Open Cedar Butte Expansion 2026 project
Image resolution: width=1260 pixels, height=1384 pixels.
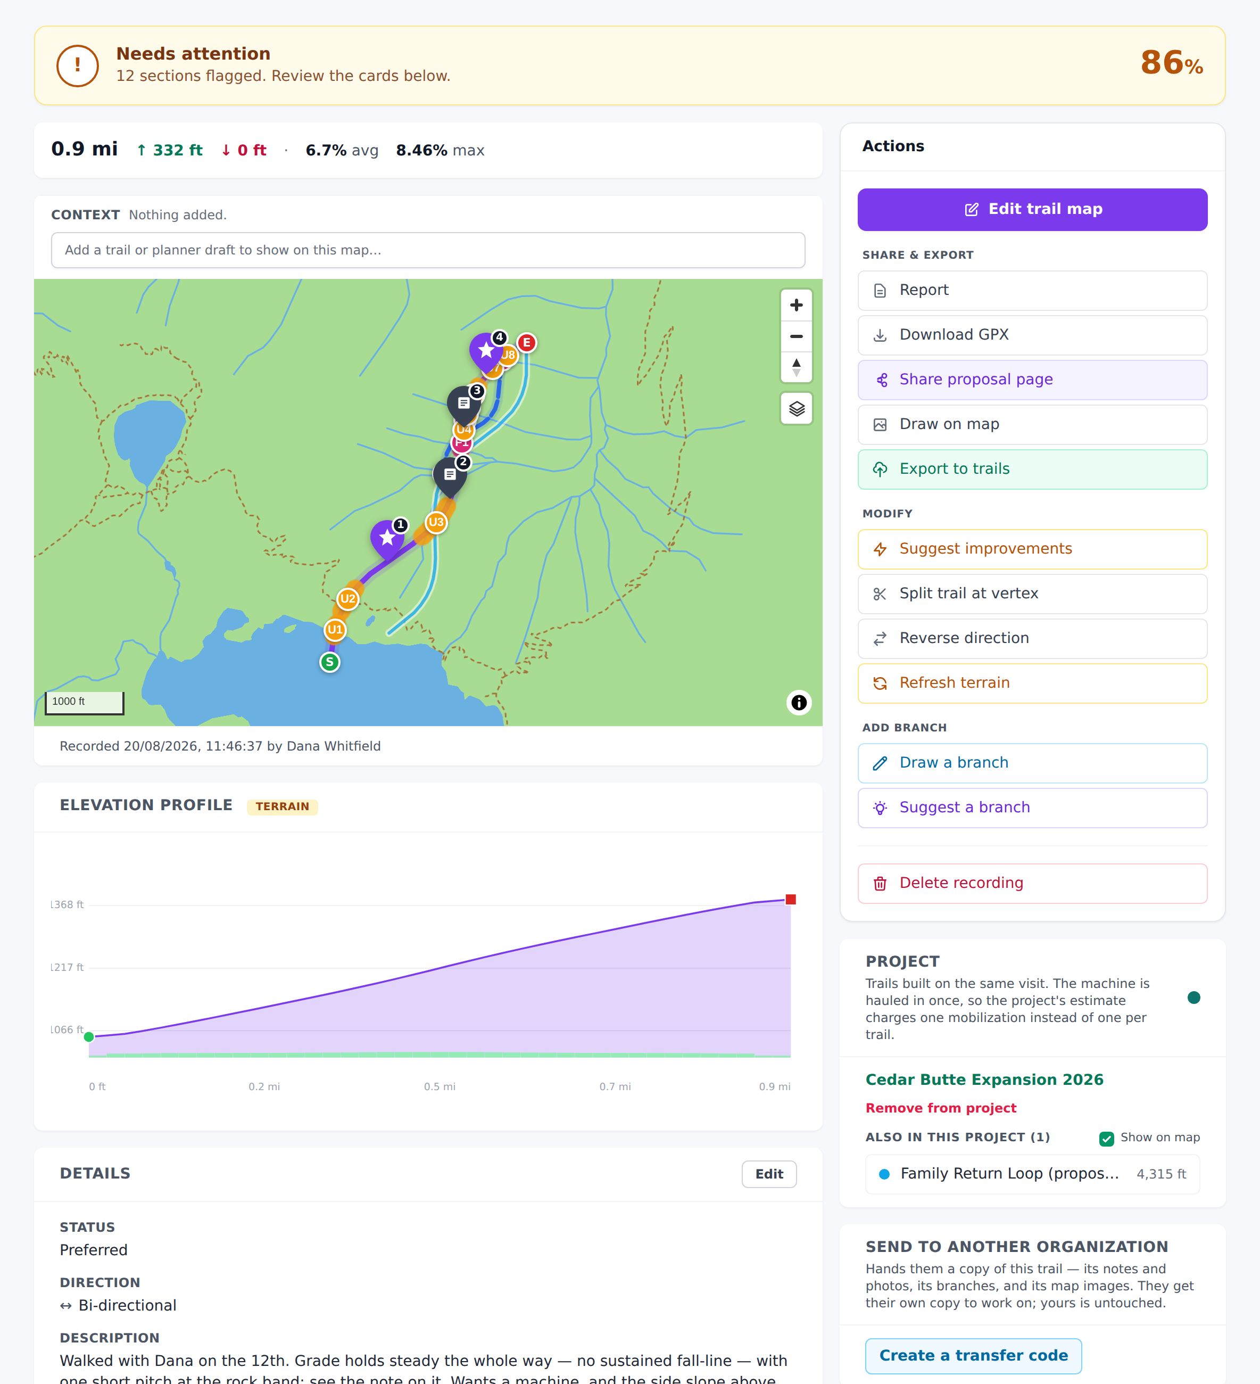984,1079
